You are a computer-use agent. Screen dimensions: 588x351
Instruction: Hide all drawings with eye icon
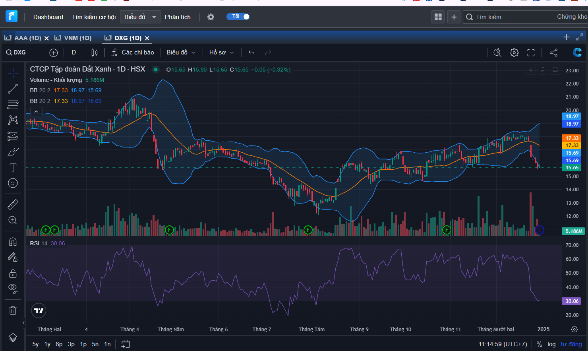click(x=13, y=289)
